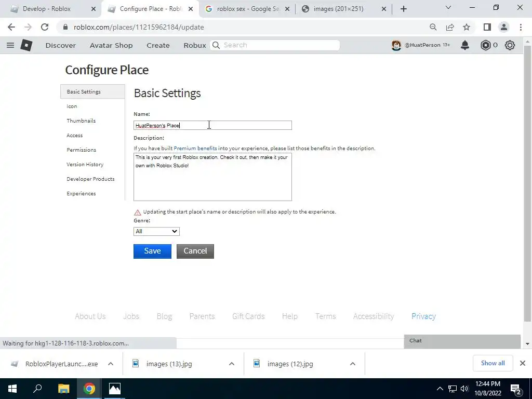
Task: Go forward with the browser forward arrow
Action: [28, 27]
